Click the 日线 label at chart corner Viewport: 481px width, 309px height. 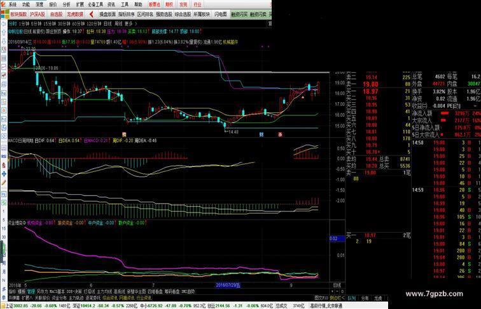tap(337, 285)
